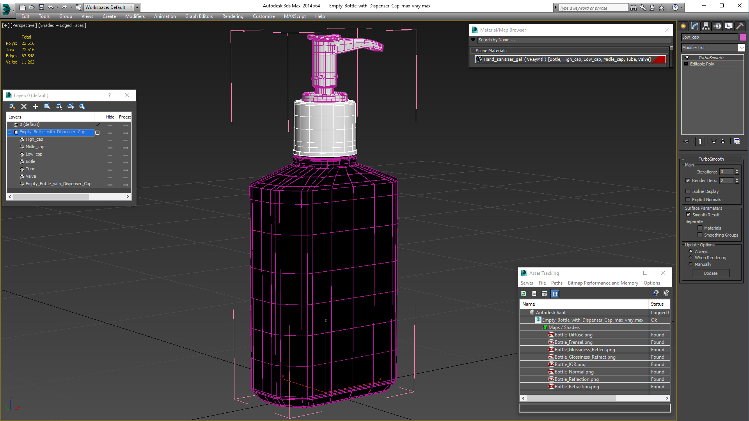
Task: Click Search by Name field
Action: coord(574,40)
